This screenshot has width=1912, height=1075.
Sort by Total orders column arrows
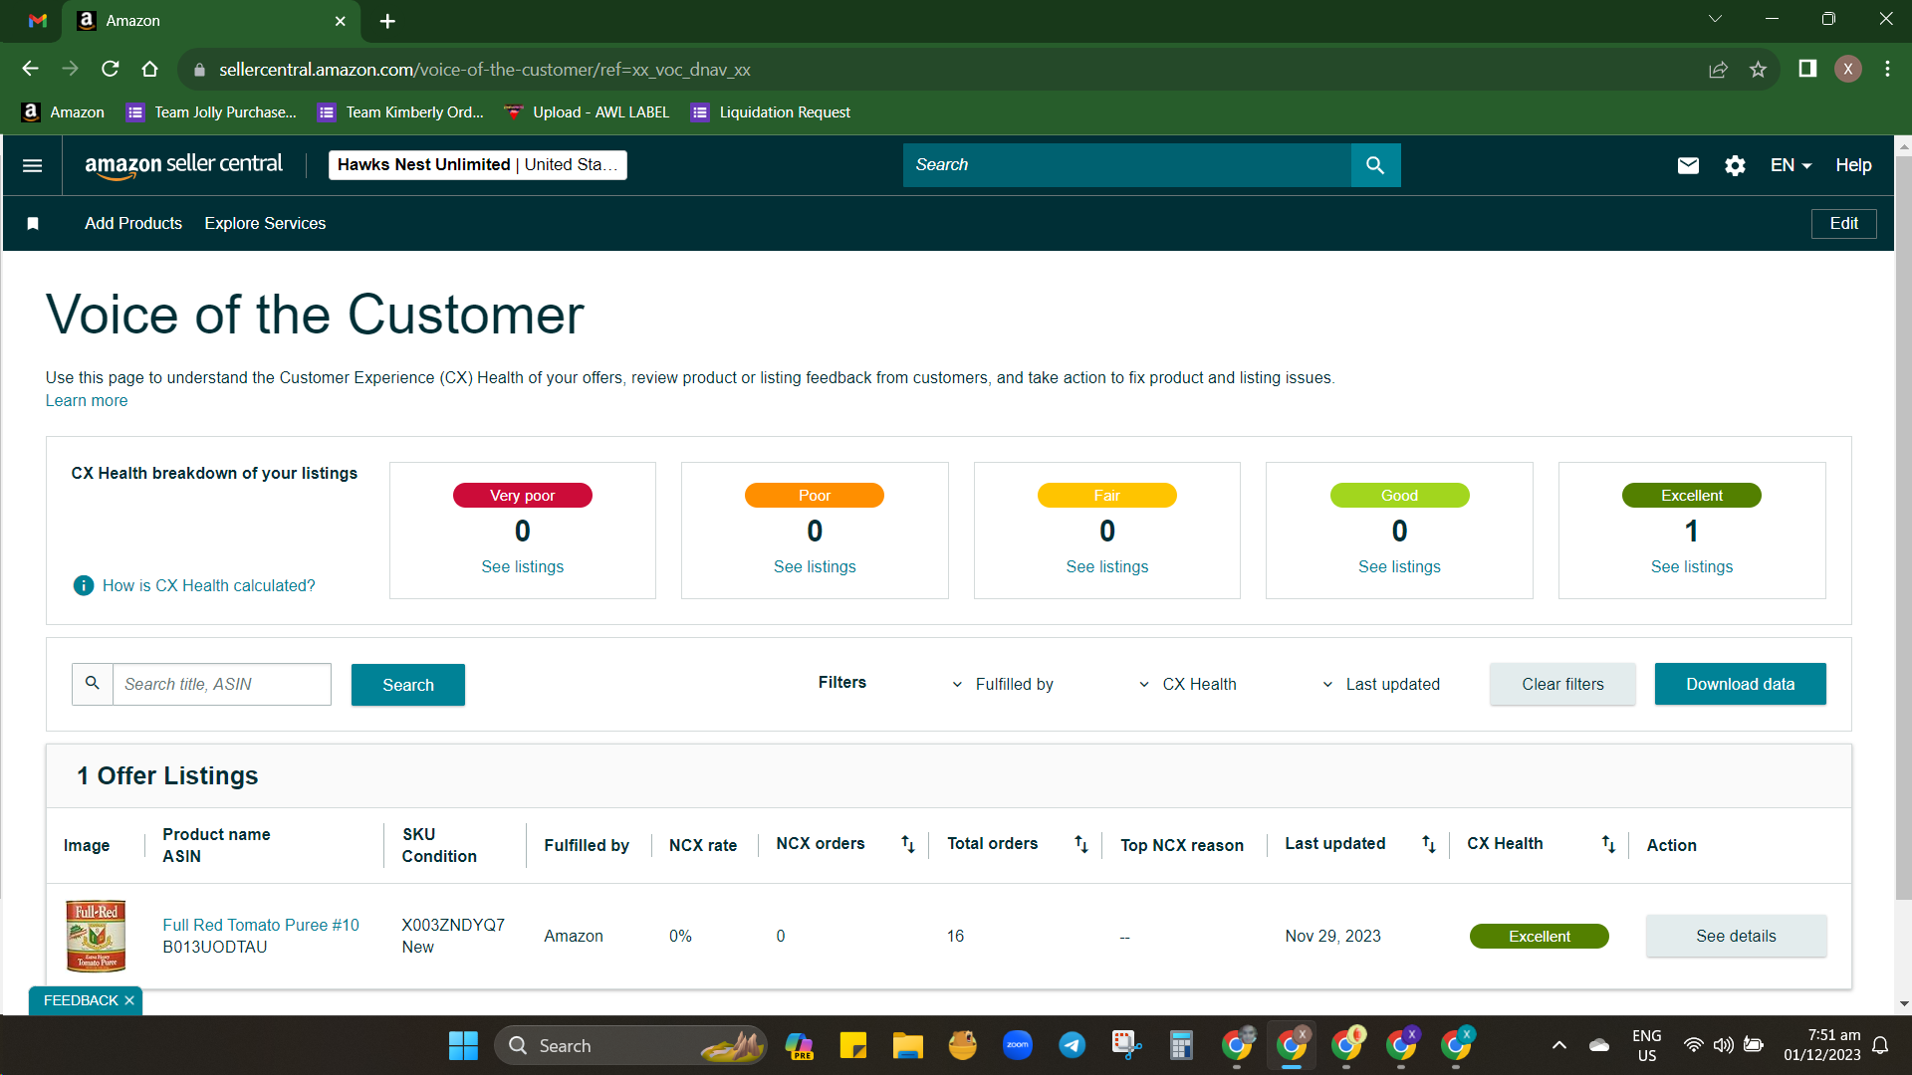pos(1080,844)
